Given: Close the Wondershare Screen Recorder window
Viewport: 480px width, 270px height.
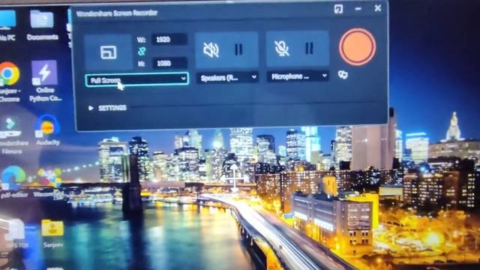Looking at the screenshot, I should (x=378, y=8).
